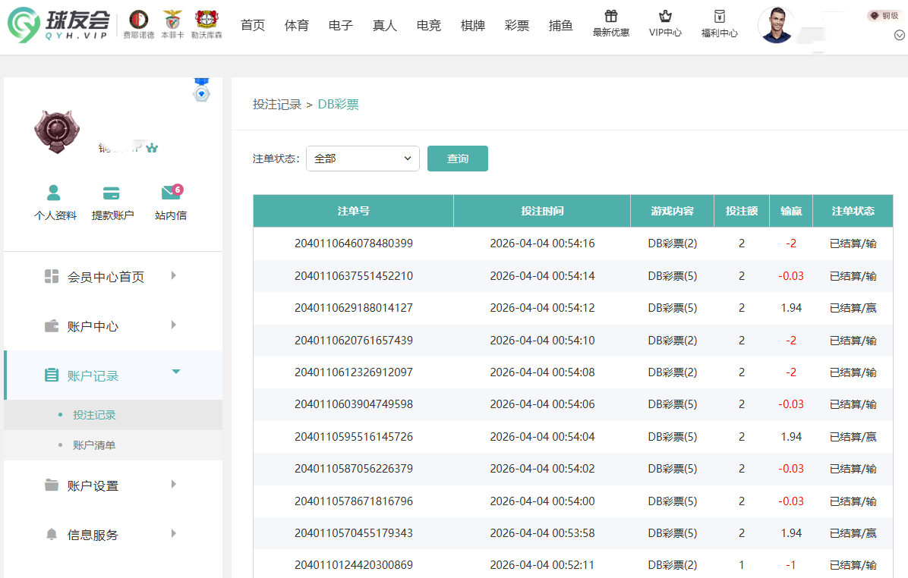Open 提款账户 via the card icon

[x=111, y=201]
